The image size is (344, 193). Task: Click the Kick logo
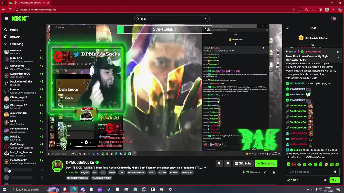click(20, 18)
